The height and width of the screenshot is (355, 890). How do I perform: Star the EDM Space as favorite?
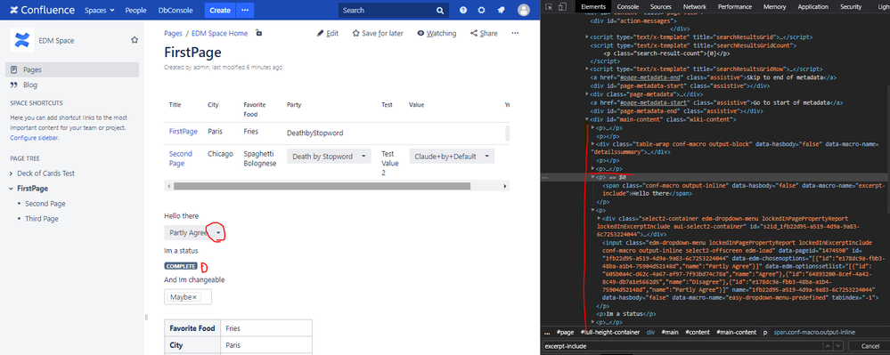135,40
